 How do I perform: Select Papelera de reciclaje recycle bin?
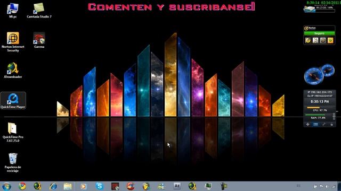pos(13,162)
